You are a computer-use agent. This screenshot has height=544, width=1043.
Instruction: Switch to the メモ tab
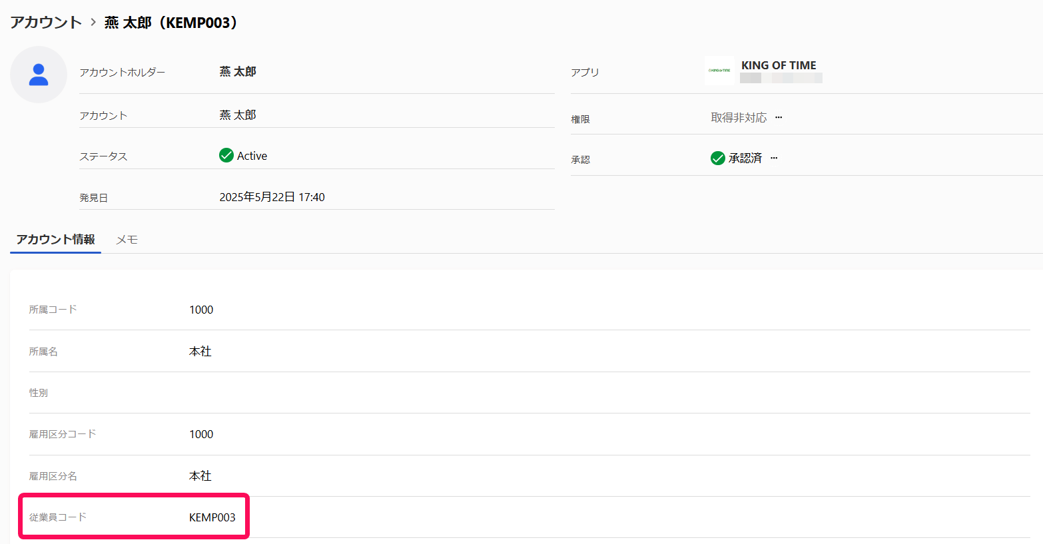127,240
